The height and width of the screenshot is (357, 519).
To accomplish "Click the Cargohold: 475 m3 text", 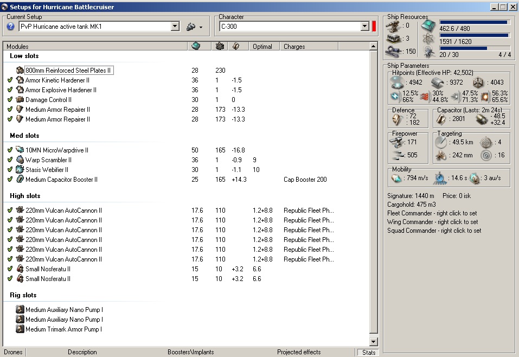I will click(412, 205).
